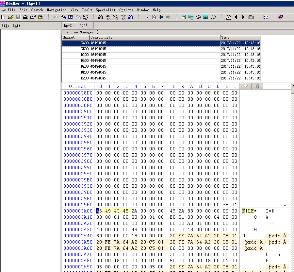Click the Save floppy disk icon

(x=18, y=17)
